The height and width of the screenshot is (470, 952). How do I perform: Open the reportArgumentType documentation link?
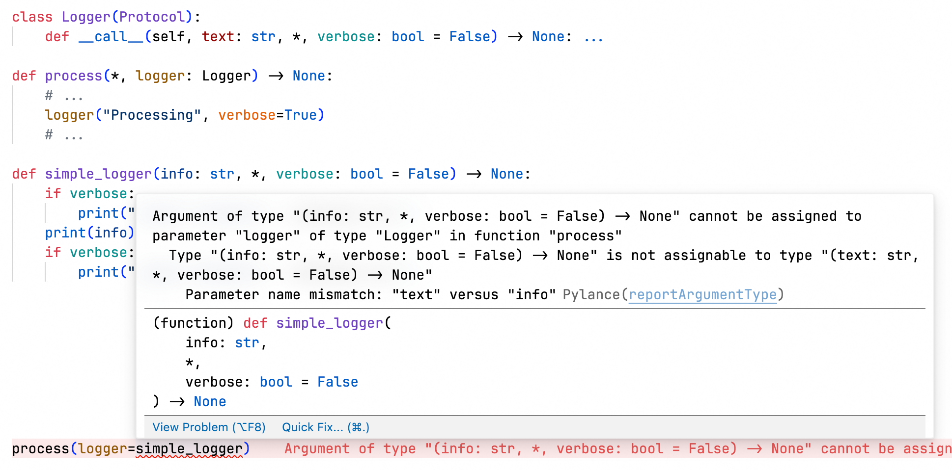tap(702, 294)
